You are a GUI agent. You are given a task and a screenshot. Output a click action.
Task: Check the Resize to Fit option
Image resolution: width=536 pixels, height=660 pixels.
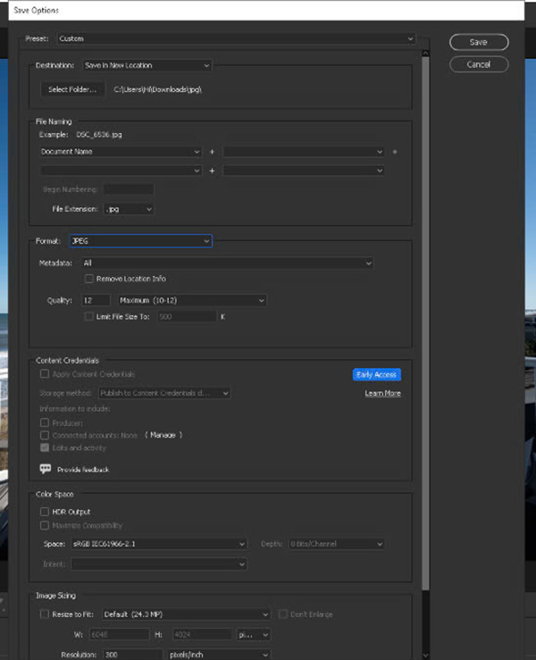(x=45, y=614)
